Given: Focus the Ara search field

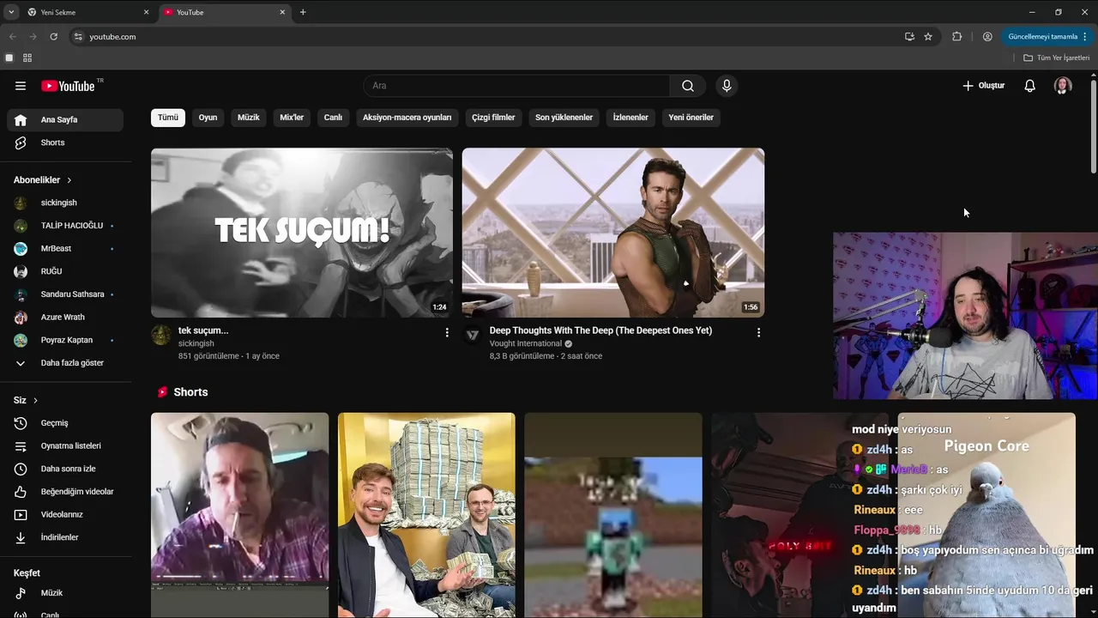Looking at the screenshot, I should click(x=517, y=86).
